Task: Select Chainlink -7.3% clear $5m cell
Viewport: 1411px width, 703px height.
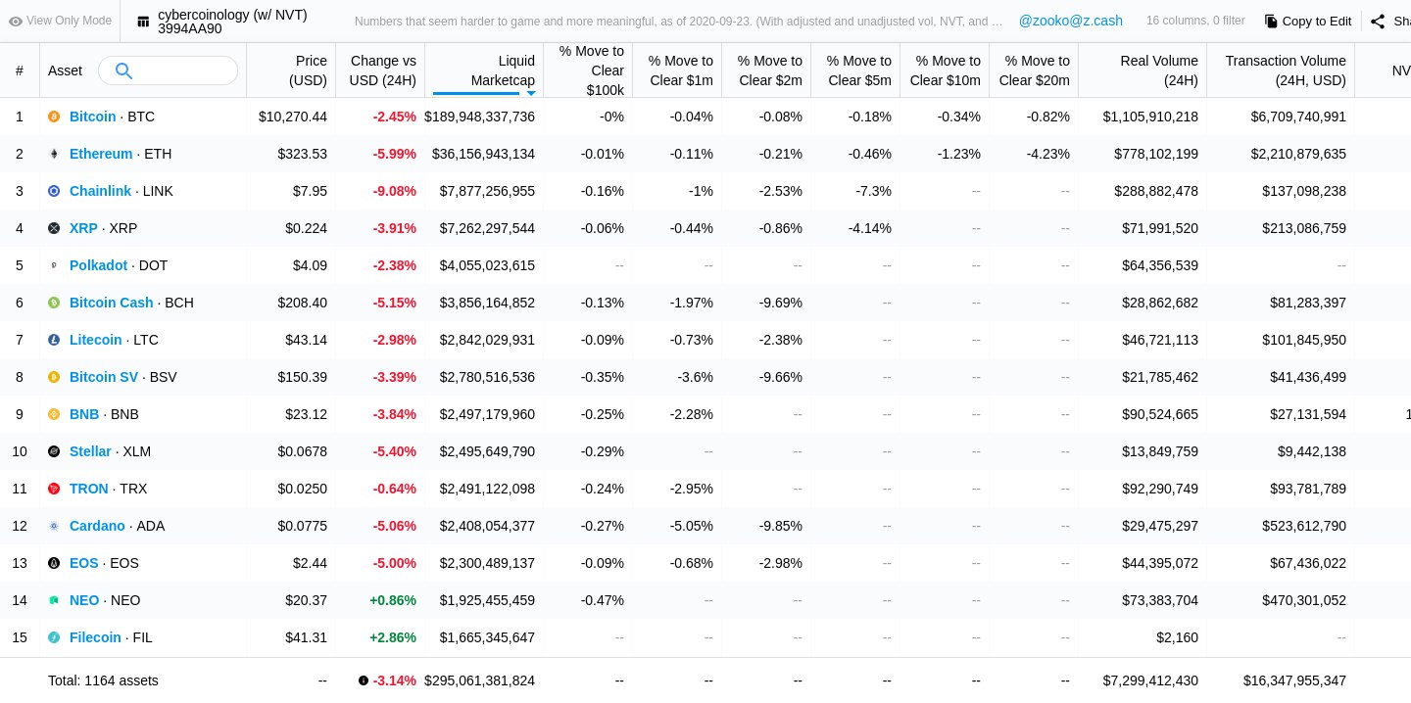Action: (874, 191)
